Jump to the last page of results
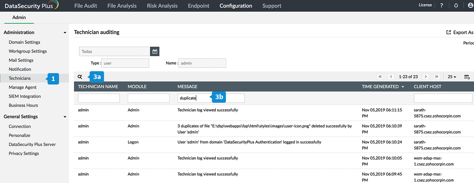The height and width of the screenshot is (183, 474). click(x=437, y=77)
